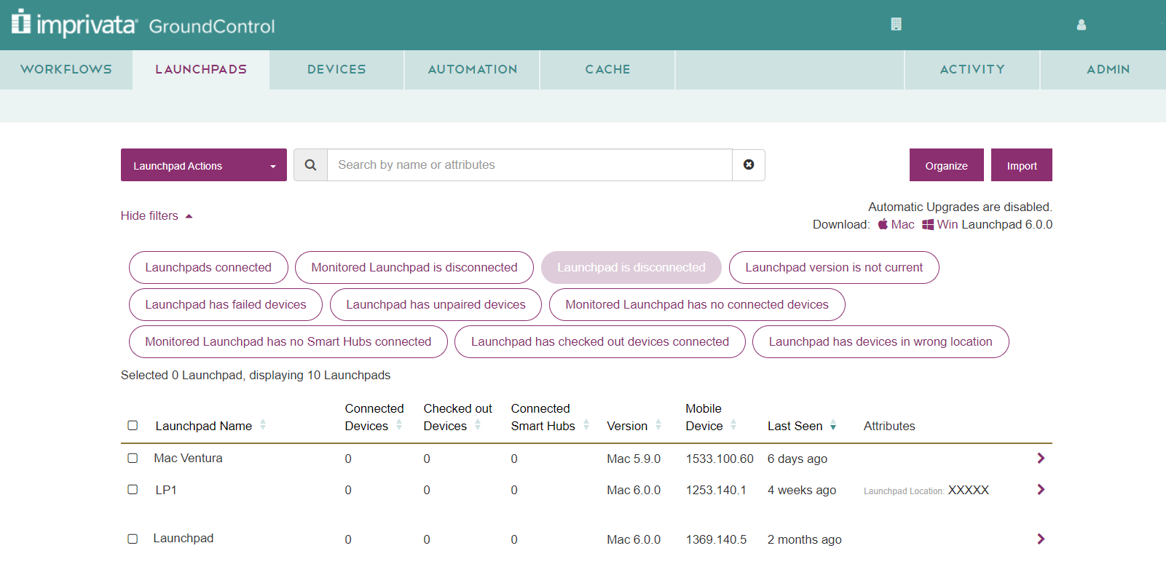Click the Imprivata GroundControl logo
This screenshot has height=567, width=1166.
click(143, 24)
